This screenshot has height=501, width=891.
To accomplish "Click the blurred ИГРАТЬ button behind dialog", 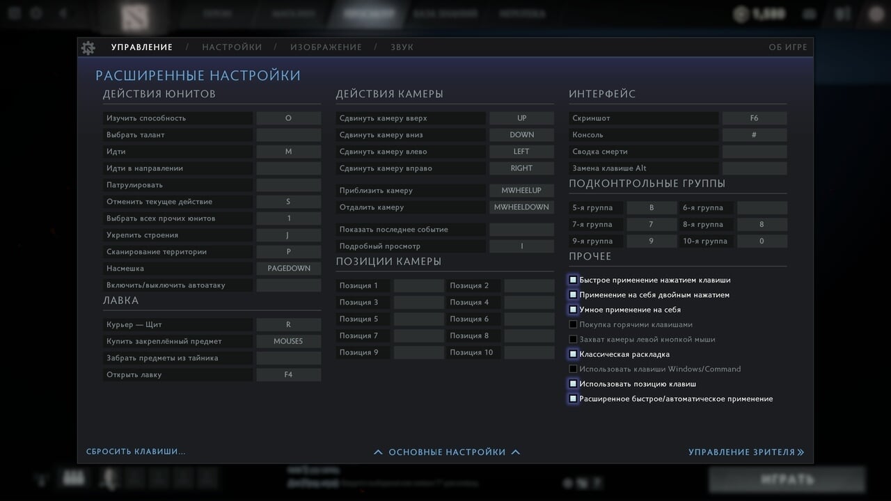I will tap(787, 479).
